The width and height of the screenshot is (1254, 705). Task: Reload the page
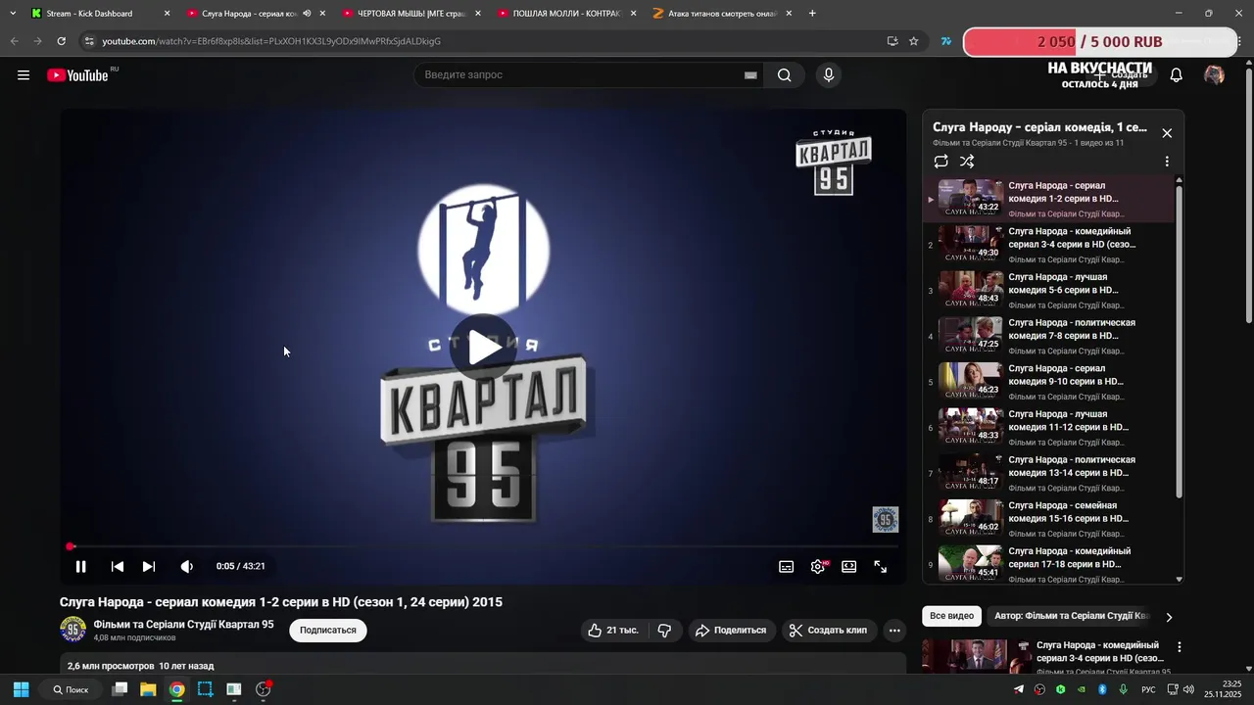[61, 41]
